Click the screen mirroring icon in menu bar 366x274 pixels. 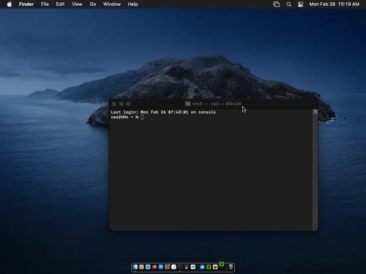(276, 4)
